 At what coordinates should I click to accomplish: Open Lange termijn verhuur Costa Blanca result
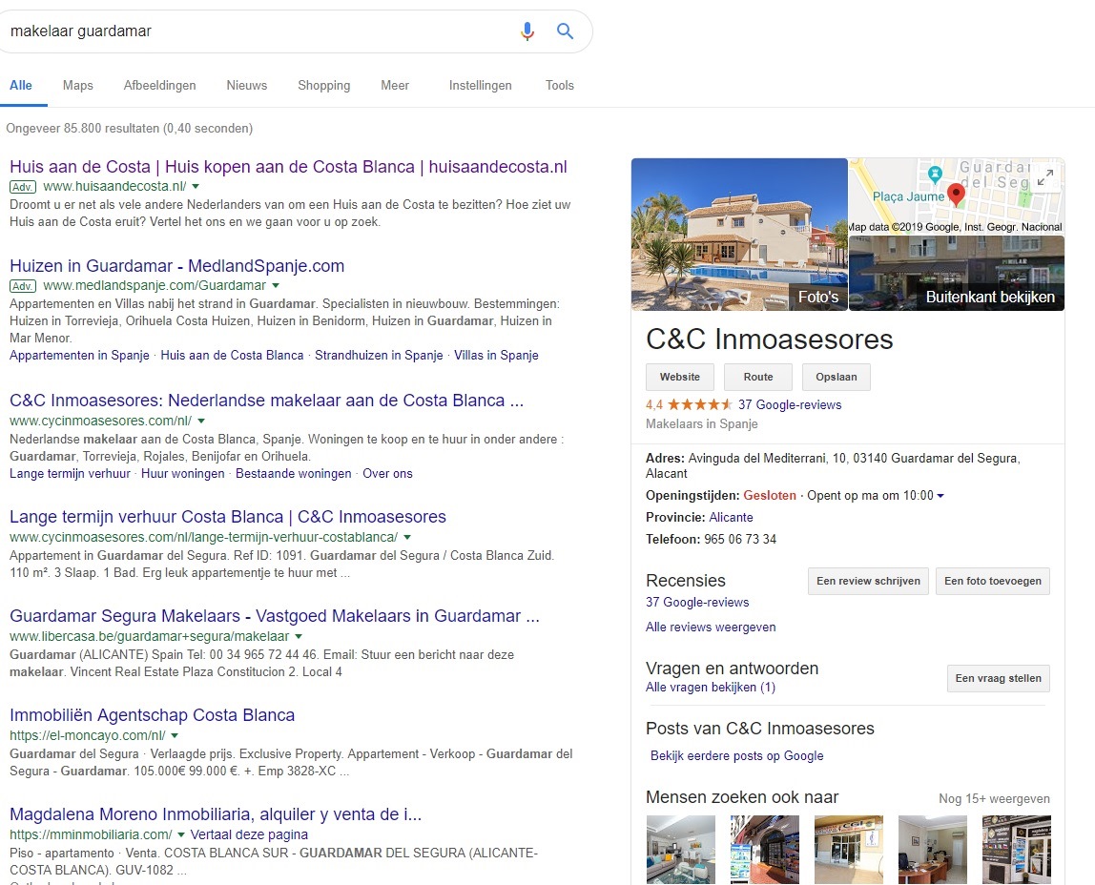[x=228, y=517]
